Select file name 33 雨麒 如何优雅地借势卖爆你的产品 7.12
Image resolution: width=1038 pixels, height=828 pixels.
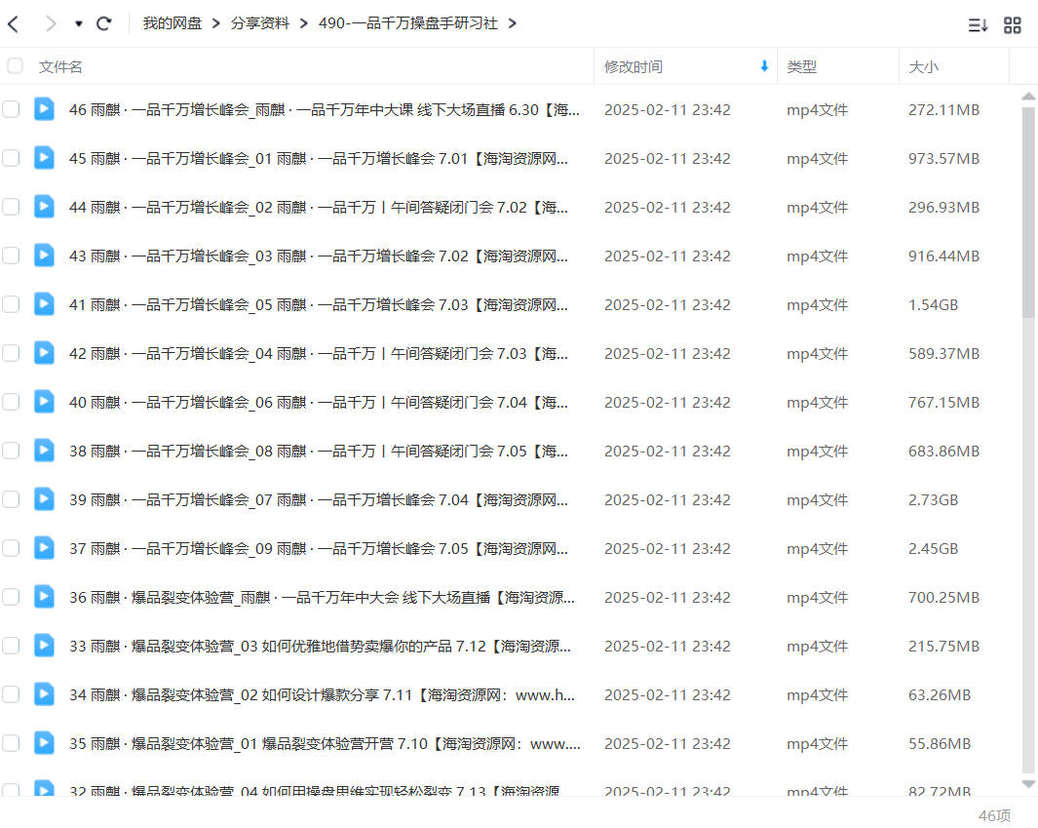tap(320, 647)
